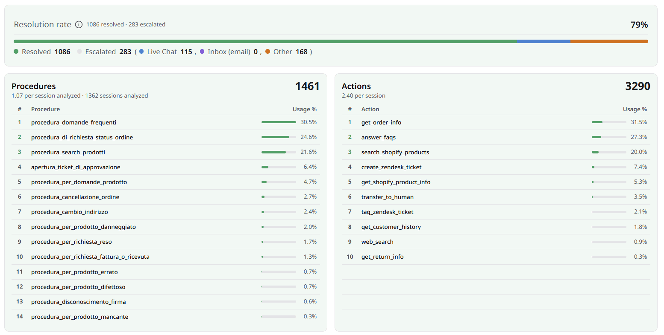Select the web_search action row

(496, 242)
